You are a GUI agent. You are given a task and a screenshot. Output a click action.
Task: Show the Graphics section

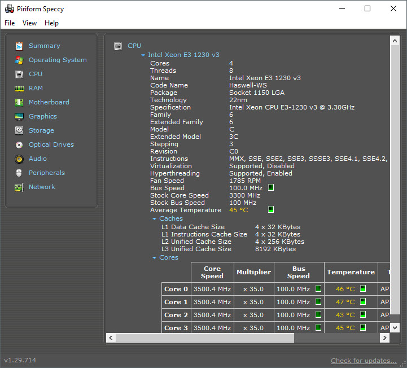pyautogui.click(x=42, y=116)
